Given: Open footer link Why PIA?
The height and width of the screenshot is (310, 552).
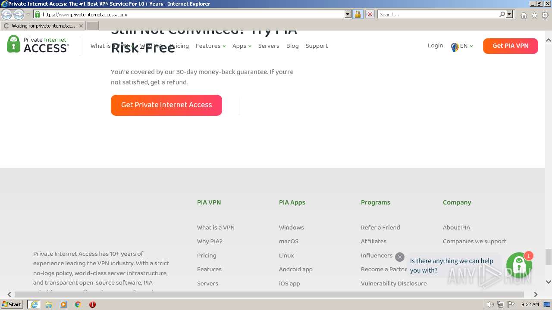Looking at the screenshot, I should (210, 241).
